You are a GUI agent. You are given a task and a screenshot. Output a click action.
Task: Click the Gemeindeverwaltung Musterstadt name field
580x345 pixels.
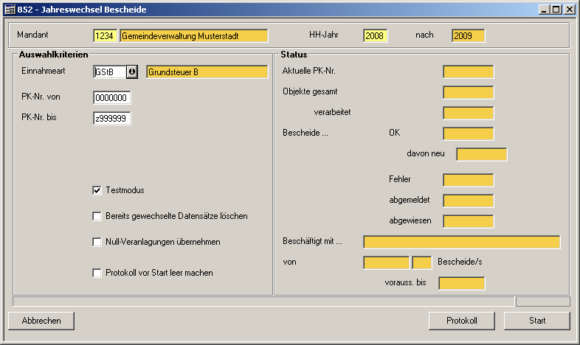click(x=193, y=35)
